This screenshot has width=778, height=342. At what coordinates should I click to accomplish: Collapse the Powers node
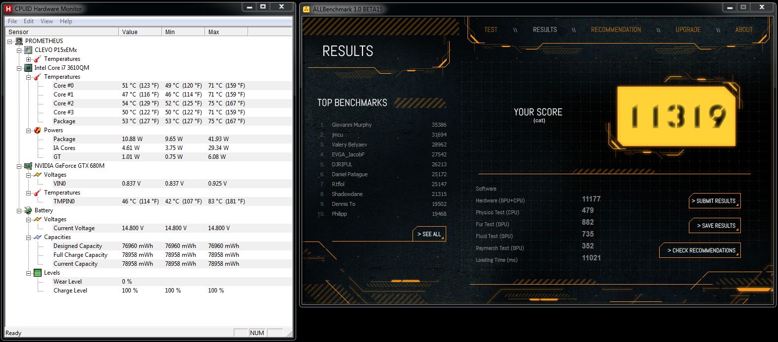pos(28,130)
